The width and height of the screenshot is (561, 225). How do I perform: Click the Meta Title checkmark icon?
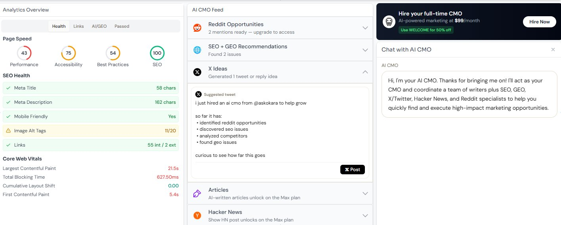tap(8, 88)
